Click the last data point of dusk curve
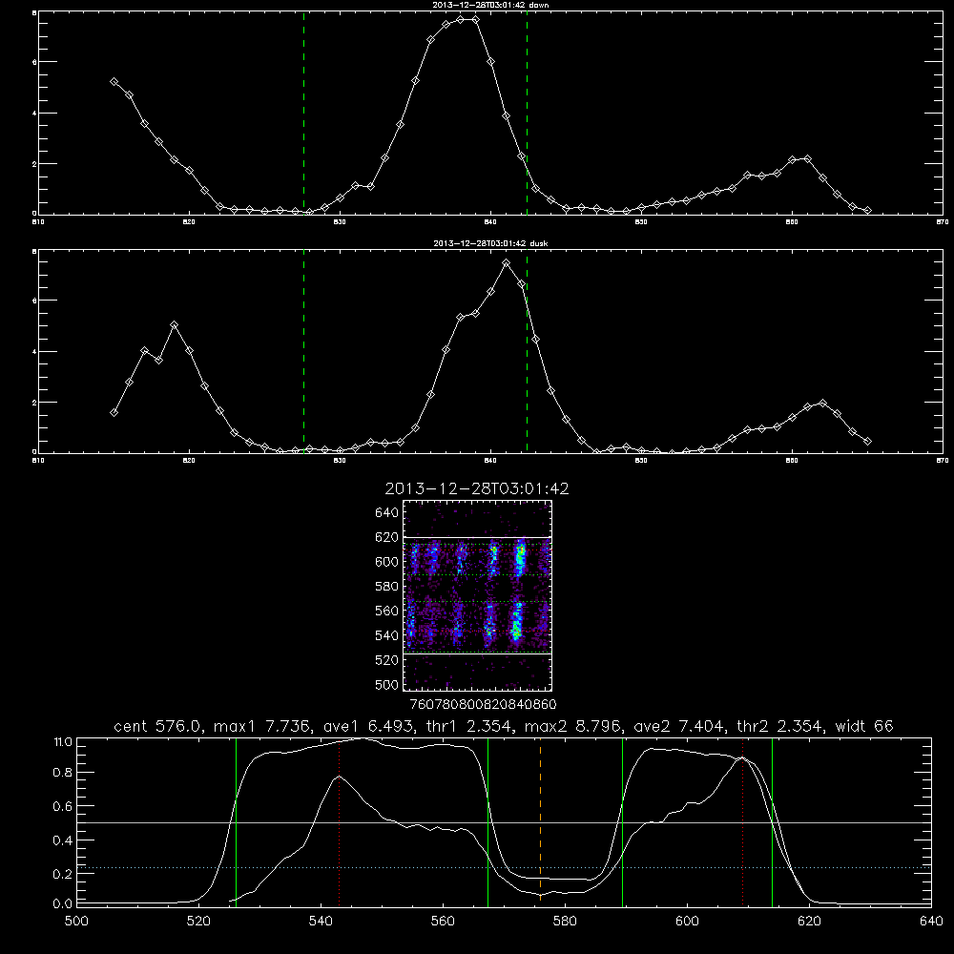Screen dimensions: 954x954 point(867,441)
